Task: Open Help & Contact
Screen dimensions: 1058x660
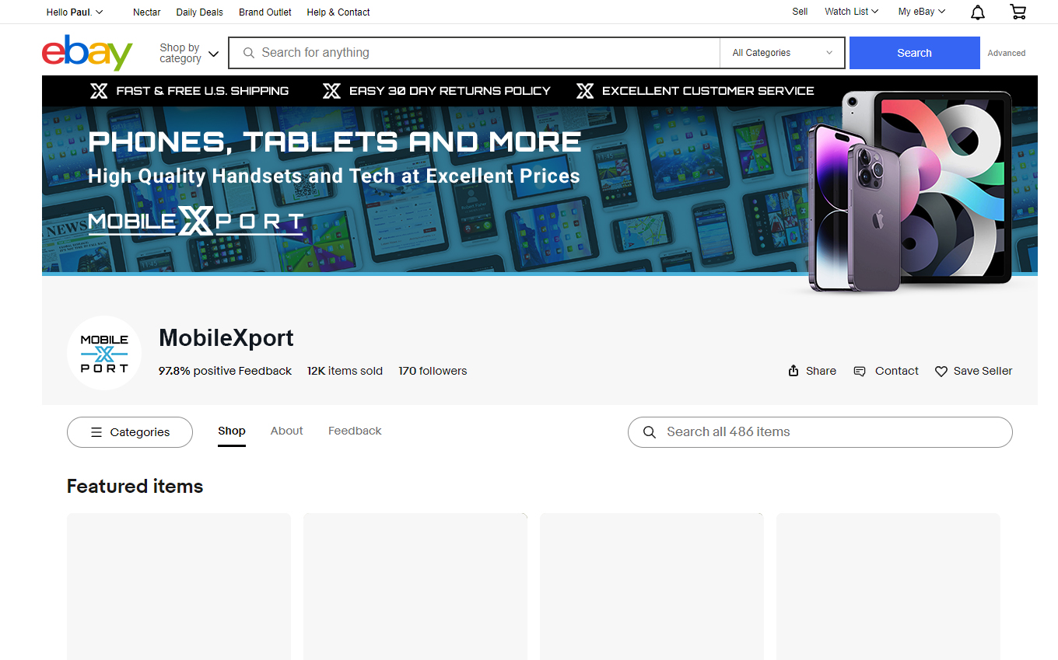Action: click(x=338, y=12)
